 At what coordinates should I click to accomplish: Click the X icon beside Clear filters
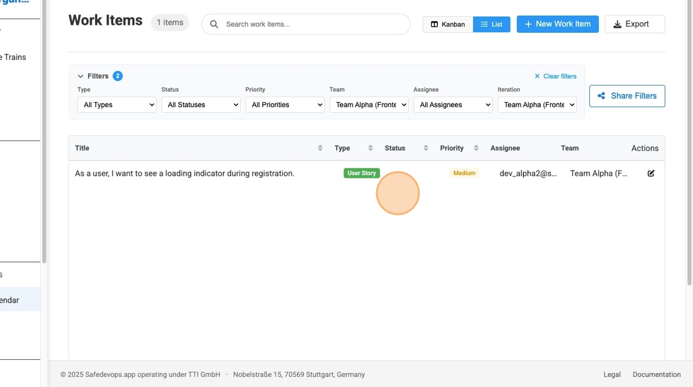[x=537, y=76]
